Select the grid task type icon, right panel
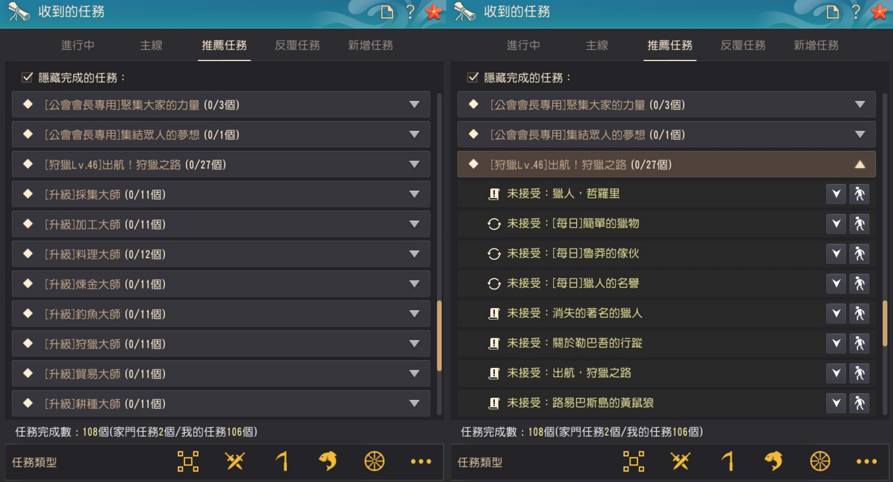 633,462
